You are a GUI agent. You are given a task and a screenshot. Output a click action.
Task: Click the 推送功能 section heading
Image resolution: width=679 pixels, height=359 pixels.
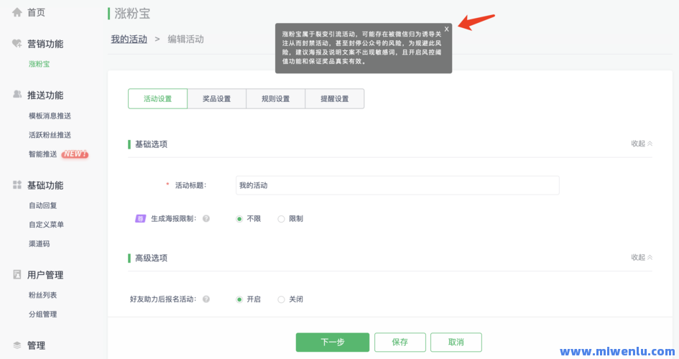click(x=45, y=95)
